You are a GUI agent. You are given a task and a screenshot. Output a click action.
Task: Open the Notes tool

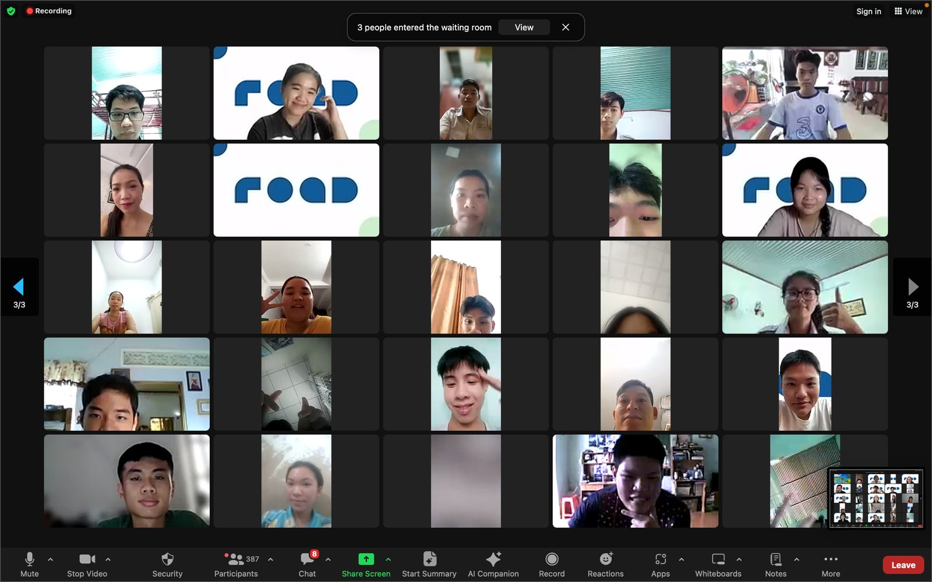[x=775, y=564]
